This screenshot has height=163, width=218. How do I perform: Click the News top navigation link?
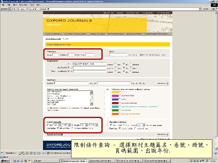pyautogui.click(x=120, y=13)
